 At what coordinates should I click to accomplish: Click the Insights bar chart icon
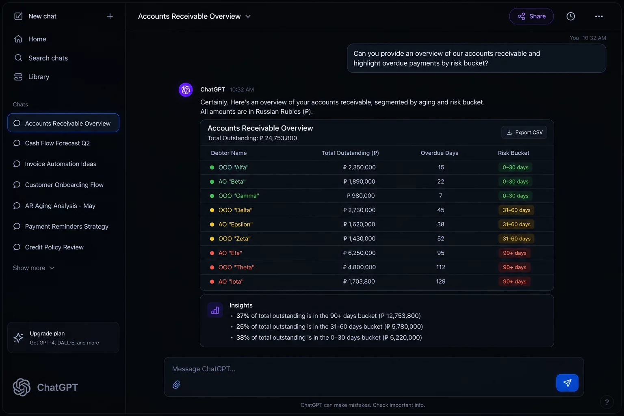(x=215, y=310)
